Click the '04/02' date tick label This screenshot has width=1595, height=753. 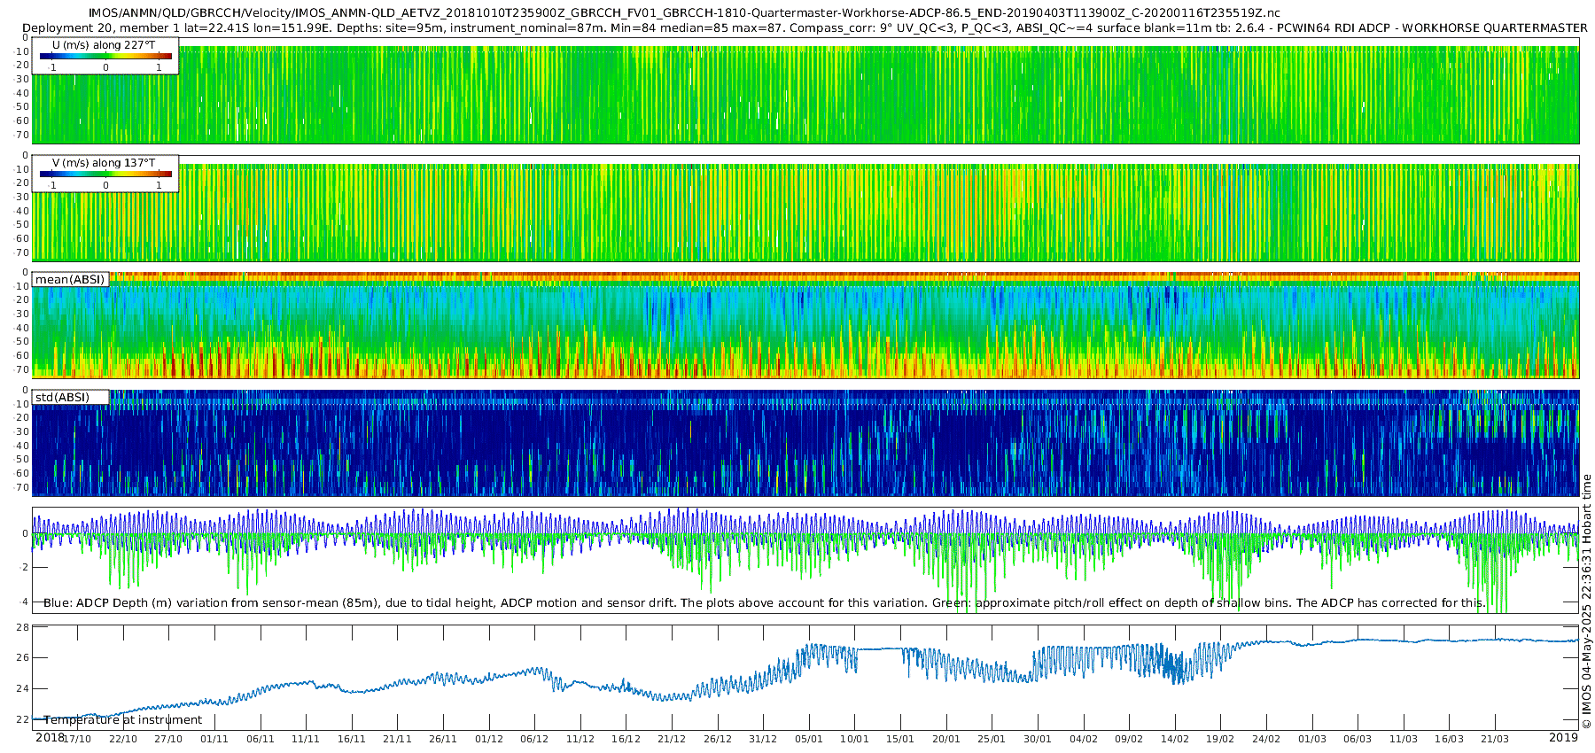click(1084, 739)
